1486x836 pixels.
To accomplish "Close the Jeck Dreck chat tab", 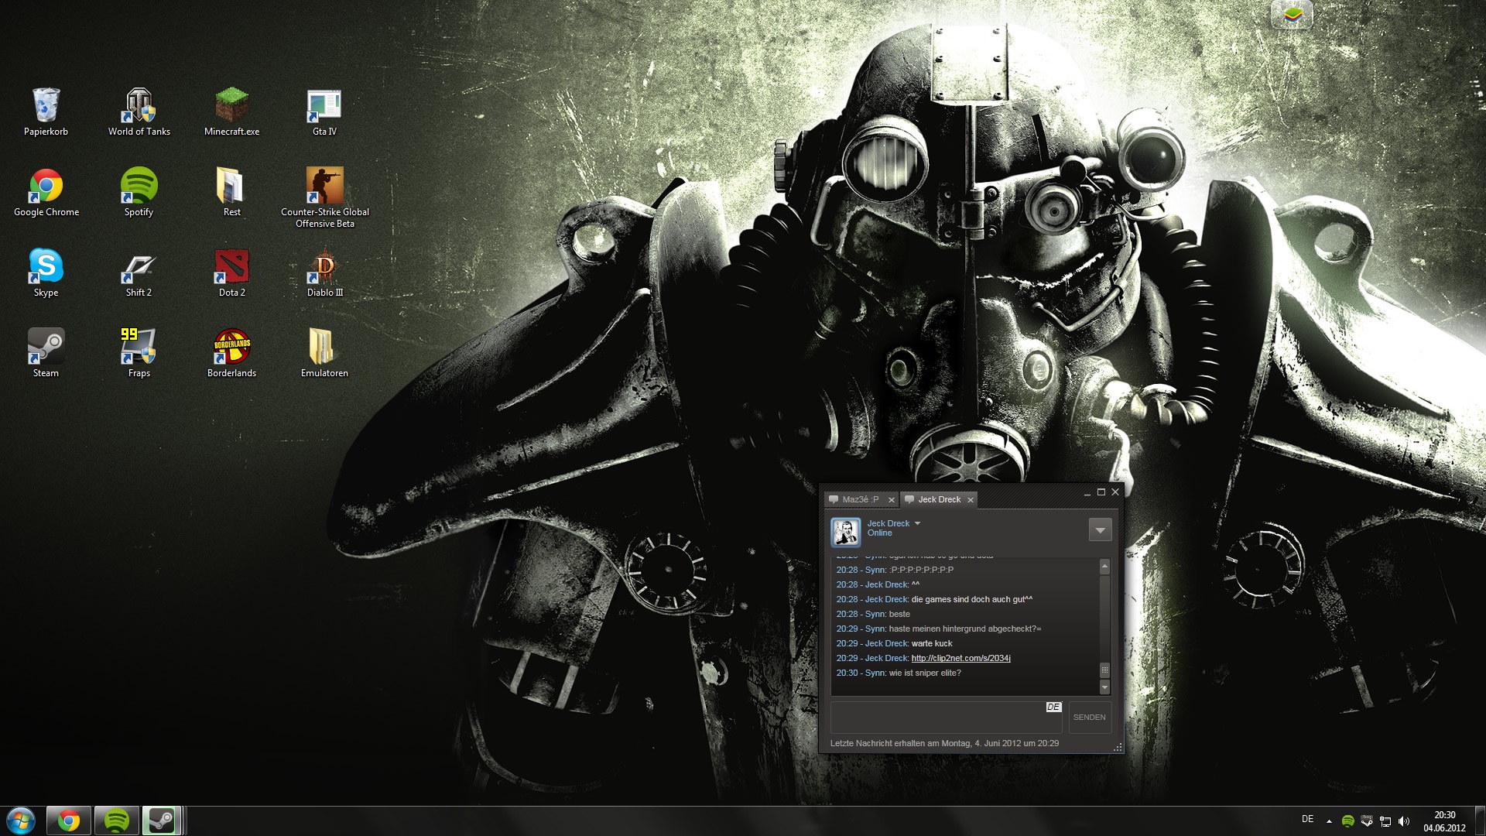I will (x=971, y=500).
